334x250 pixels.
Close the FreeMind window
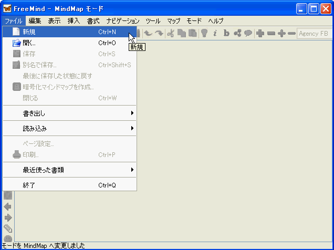pyautogui.click(x=326, y=9)
